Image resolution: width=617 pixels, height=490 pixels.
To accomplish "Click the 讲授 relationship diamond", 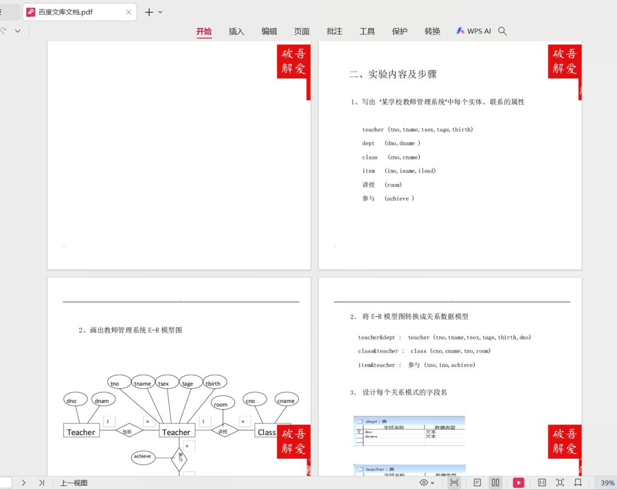I will pyautogui.click(x=225, y=431).
